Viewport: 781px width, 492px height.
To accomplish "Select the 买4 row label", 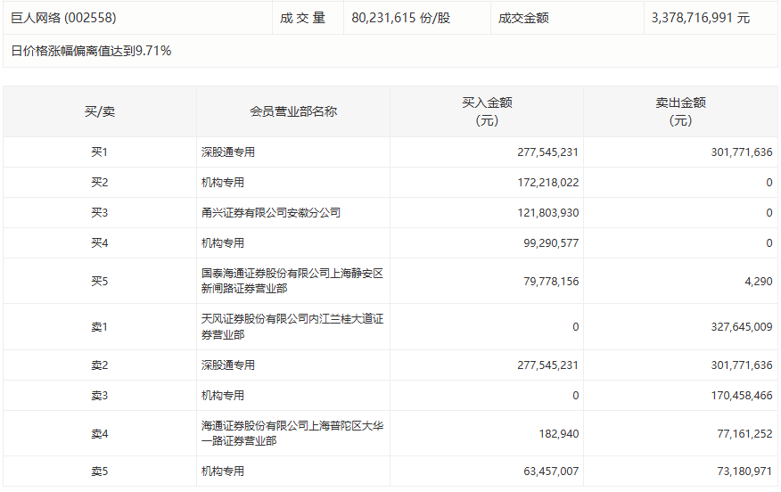I will pyautogui.click(x=100, y=243).
